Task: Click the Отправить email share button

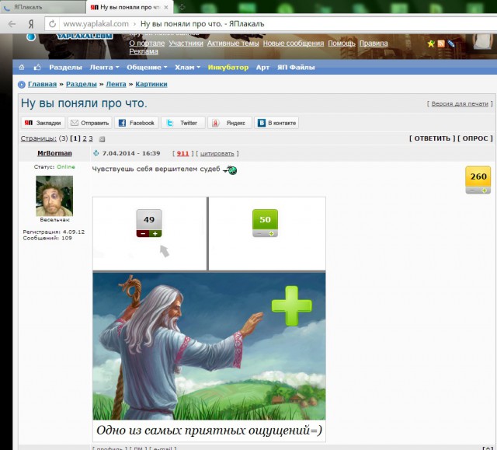Action: [x=90, y=123]
